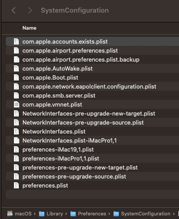Click SystemConfiguration in the path bar
This screenshot has height=219, width=179.
tap(142, 214)
